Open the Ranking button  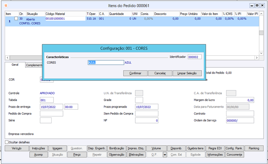(x=254, y=148)
